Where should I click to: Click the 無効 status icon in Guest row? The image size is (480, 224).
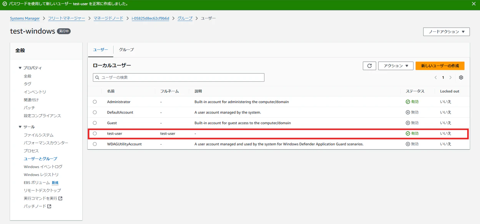pyautogui.click(x=408, y=123)
